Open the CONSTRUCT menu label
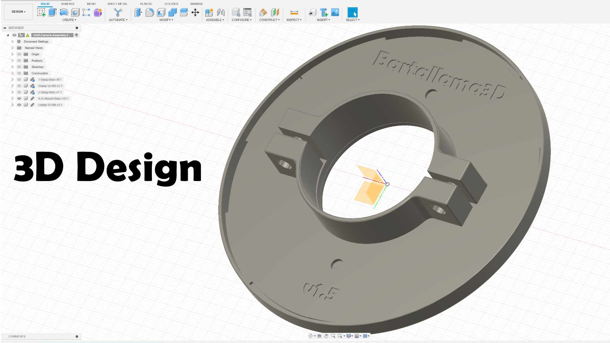This screenshot has width=610, height=343. 269,20
